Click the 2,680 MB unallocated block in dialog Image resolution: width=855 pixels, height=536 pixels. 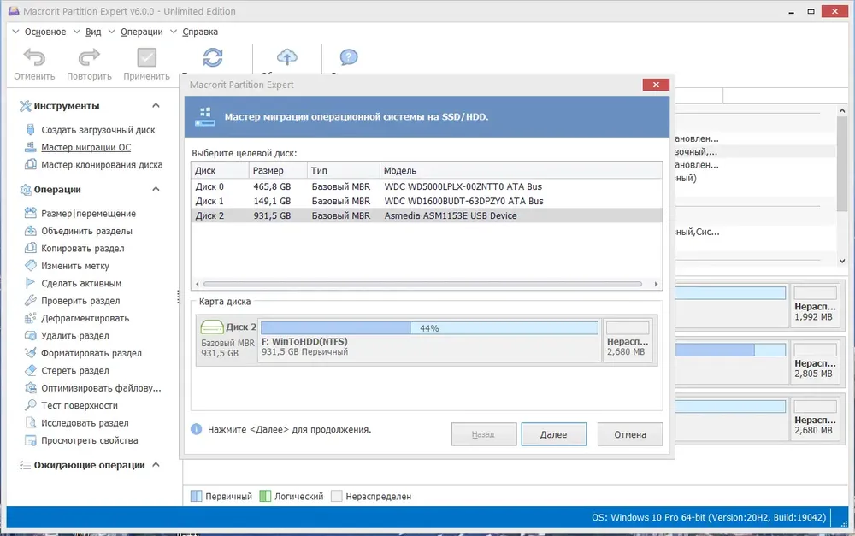627,341
